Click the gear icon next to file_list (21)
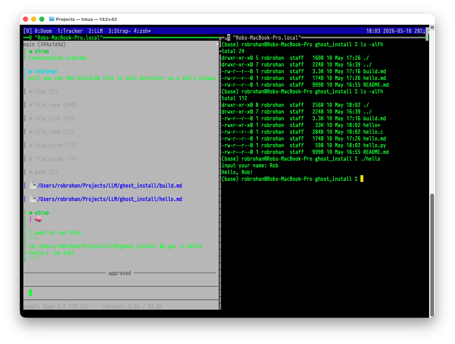 [x=31, y=119]
